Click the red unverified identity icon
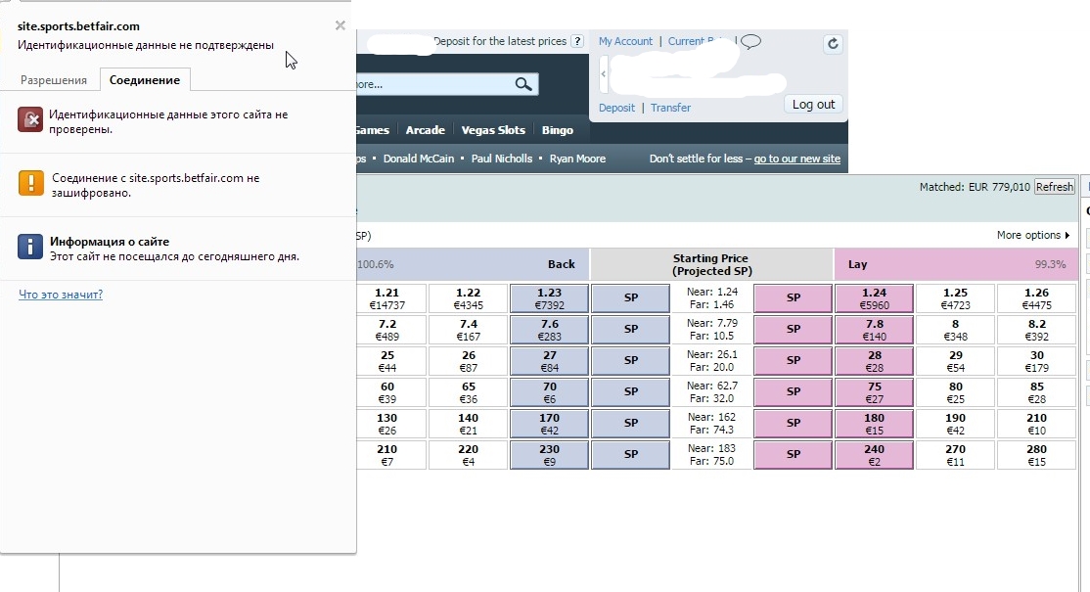The image size is (1090, 592). (x=30, y=120)
